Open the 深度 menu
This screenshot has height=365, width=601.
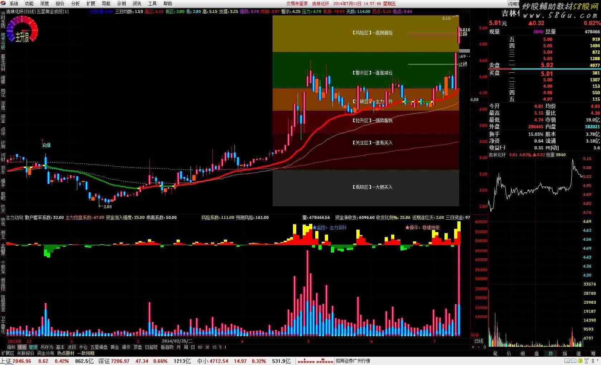point(45,4)
